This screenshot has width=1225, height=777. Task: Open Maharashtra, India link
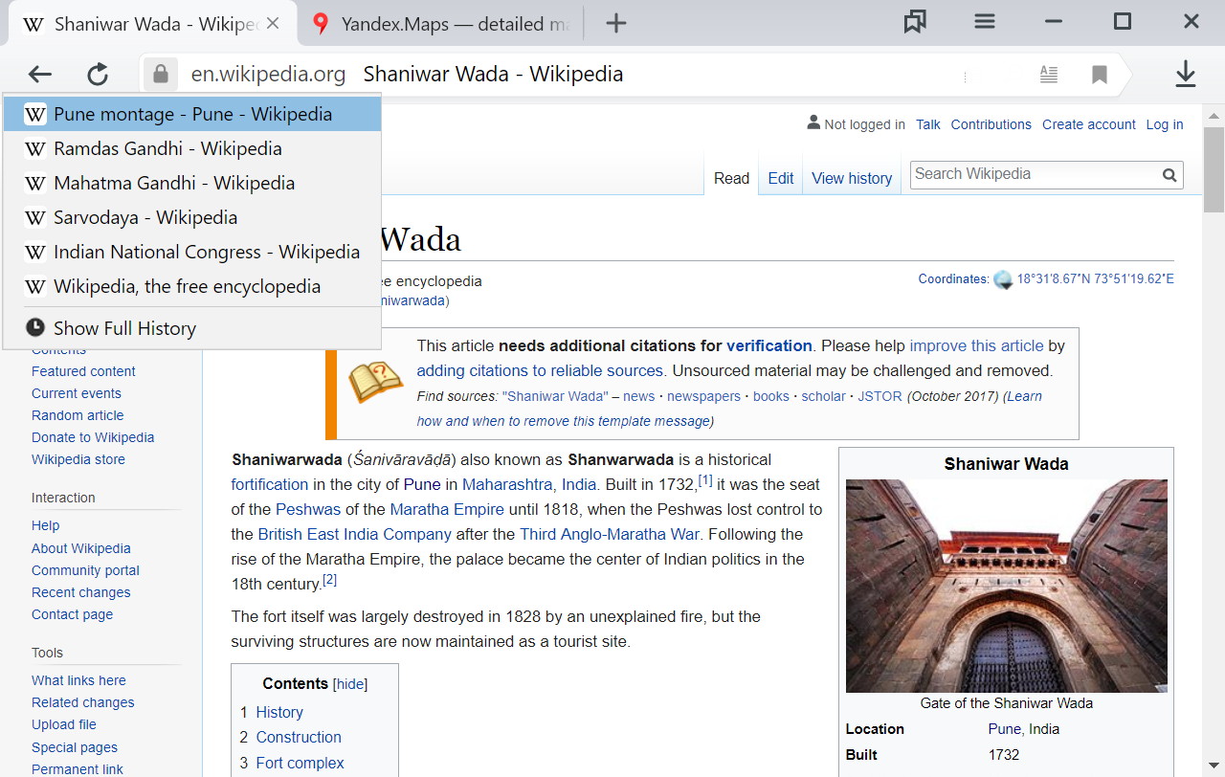(529, 484)
